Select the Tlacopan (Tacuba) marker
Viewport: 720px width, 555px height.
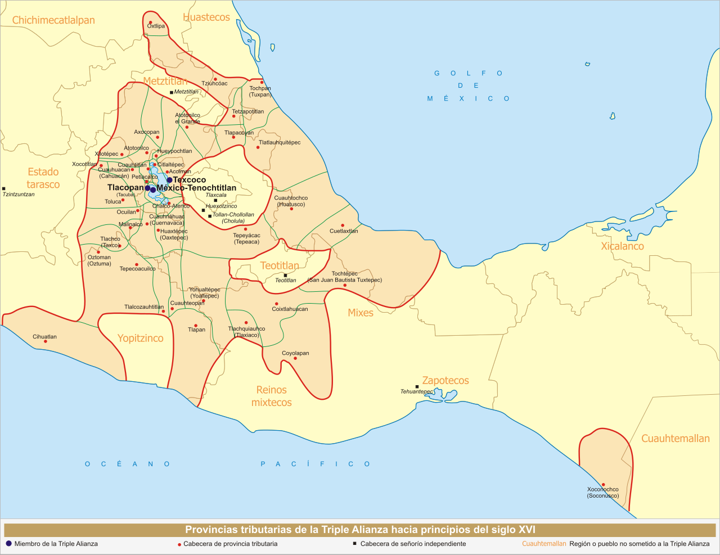pos(147,188)
